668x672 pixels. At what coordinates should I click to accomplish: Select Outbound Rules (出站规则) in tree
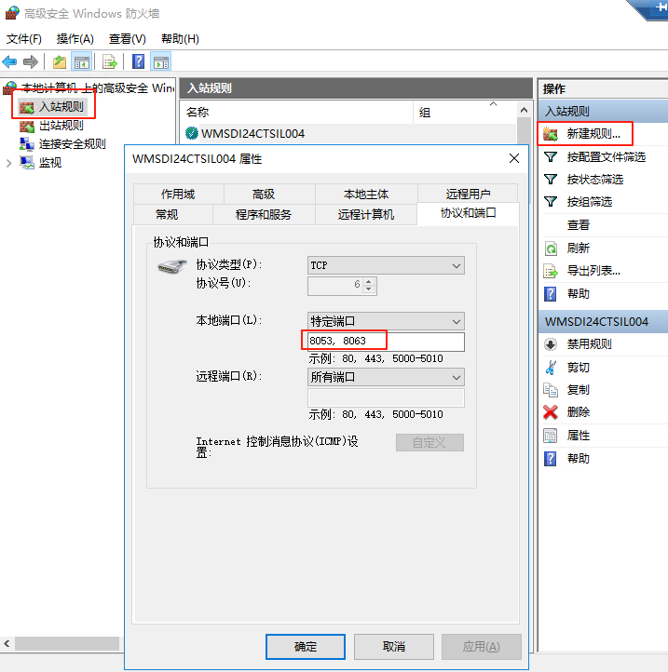tap(61, 126)
